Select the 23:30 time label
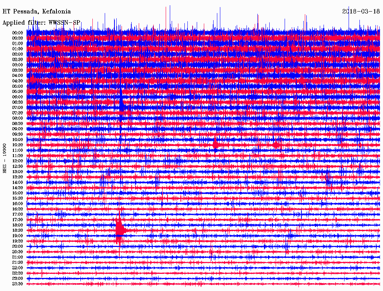Image resolution: width=383 pixels, height=291 pixels. click(x=18, y=284)
